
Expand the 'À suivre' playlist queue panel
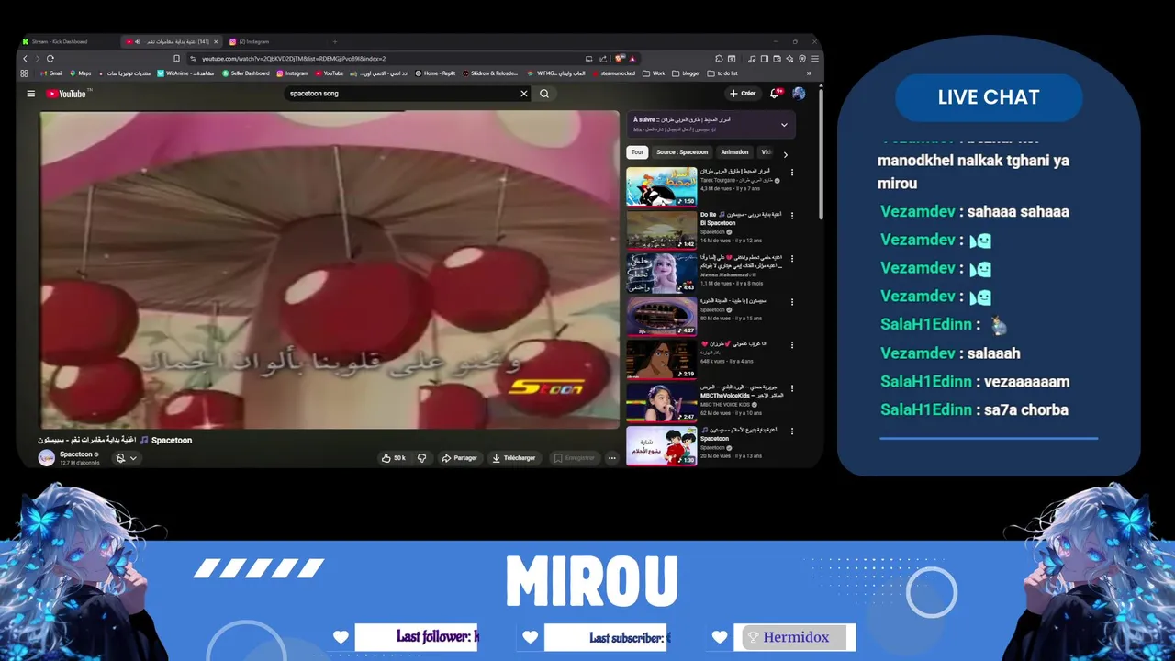pos(784,125)
